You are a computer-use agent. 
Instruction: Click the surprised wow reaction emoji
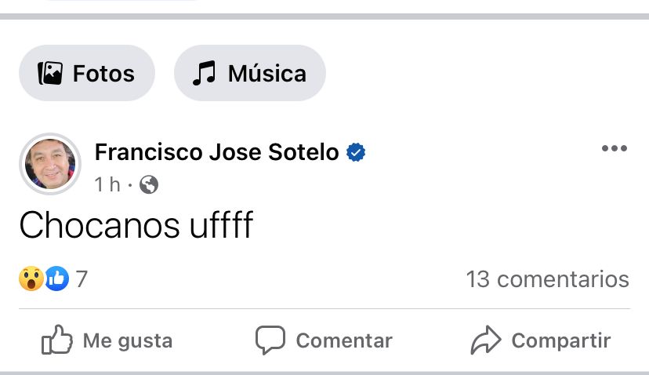point(31,279)
